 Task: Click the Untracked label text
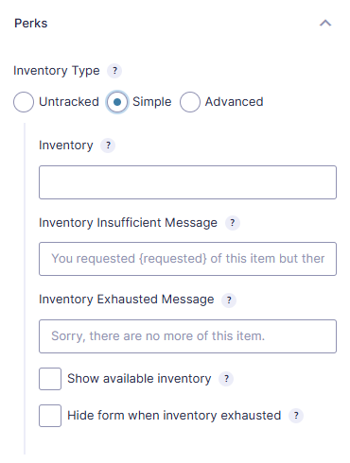pos(69,102)
